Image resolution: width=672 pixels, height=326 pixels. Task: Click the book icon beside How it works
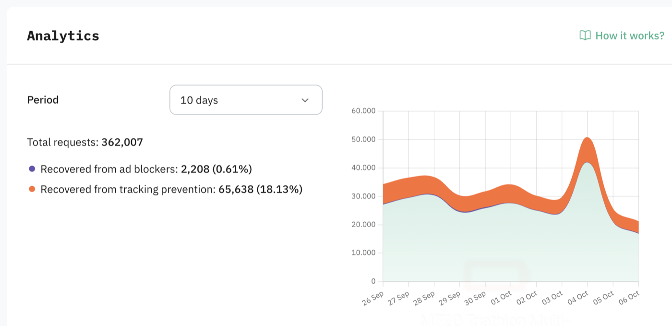pos(585,36)
